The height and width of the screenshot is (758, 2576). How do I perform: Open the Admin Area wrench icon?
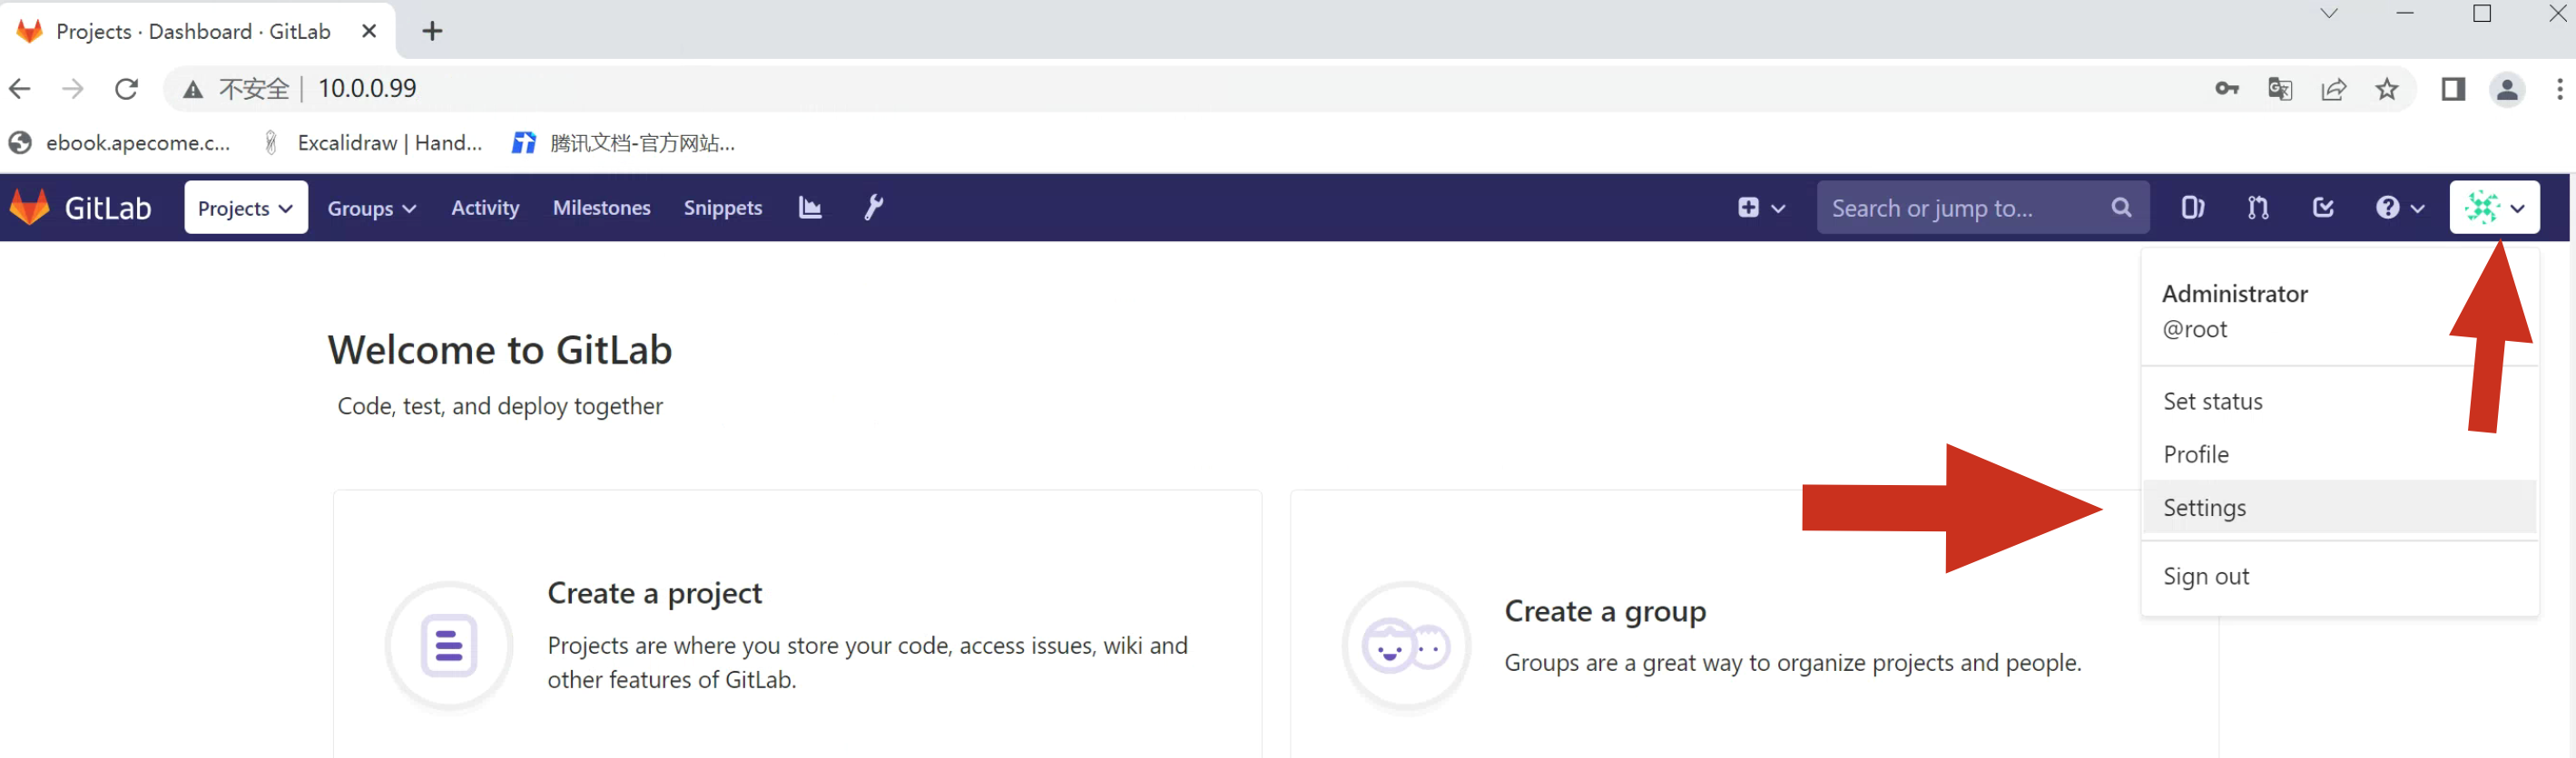click(873, 208)
